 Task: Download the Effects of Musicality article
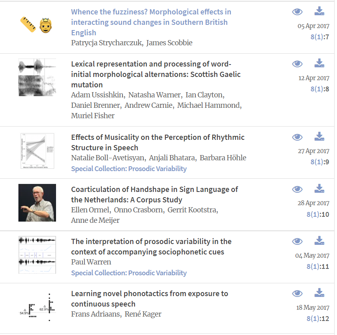click(319, 137)
